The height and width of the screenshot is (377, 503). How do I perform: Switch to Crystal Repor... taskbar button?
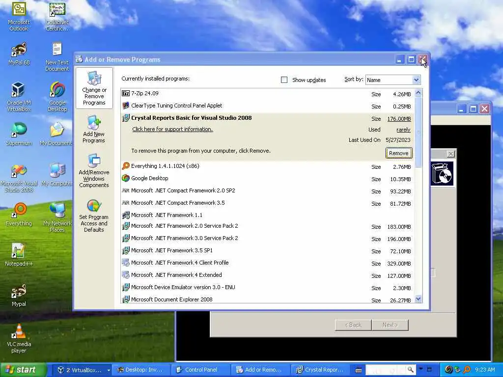[321, 370]
